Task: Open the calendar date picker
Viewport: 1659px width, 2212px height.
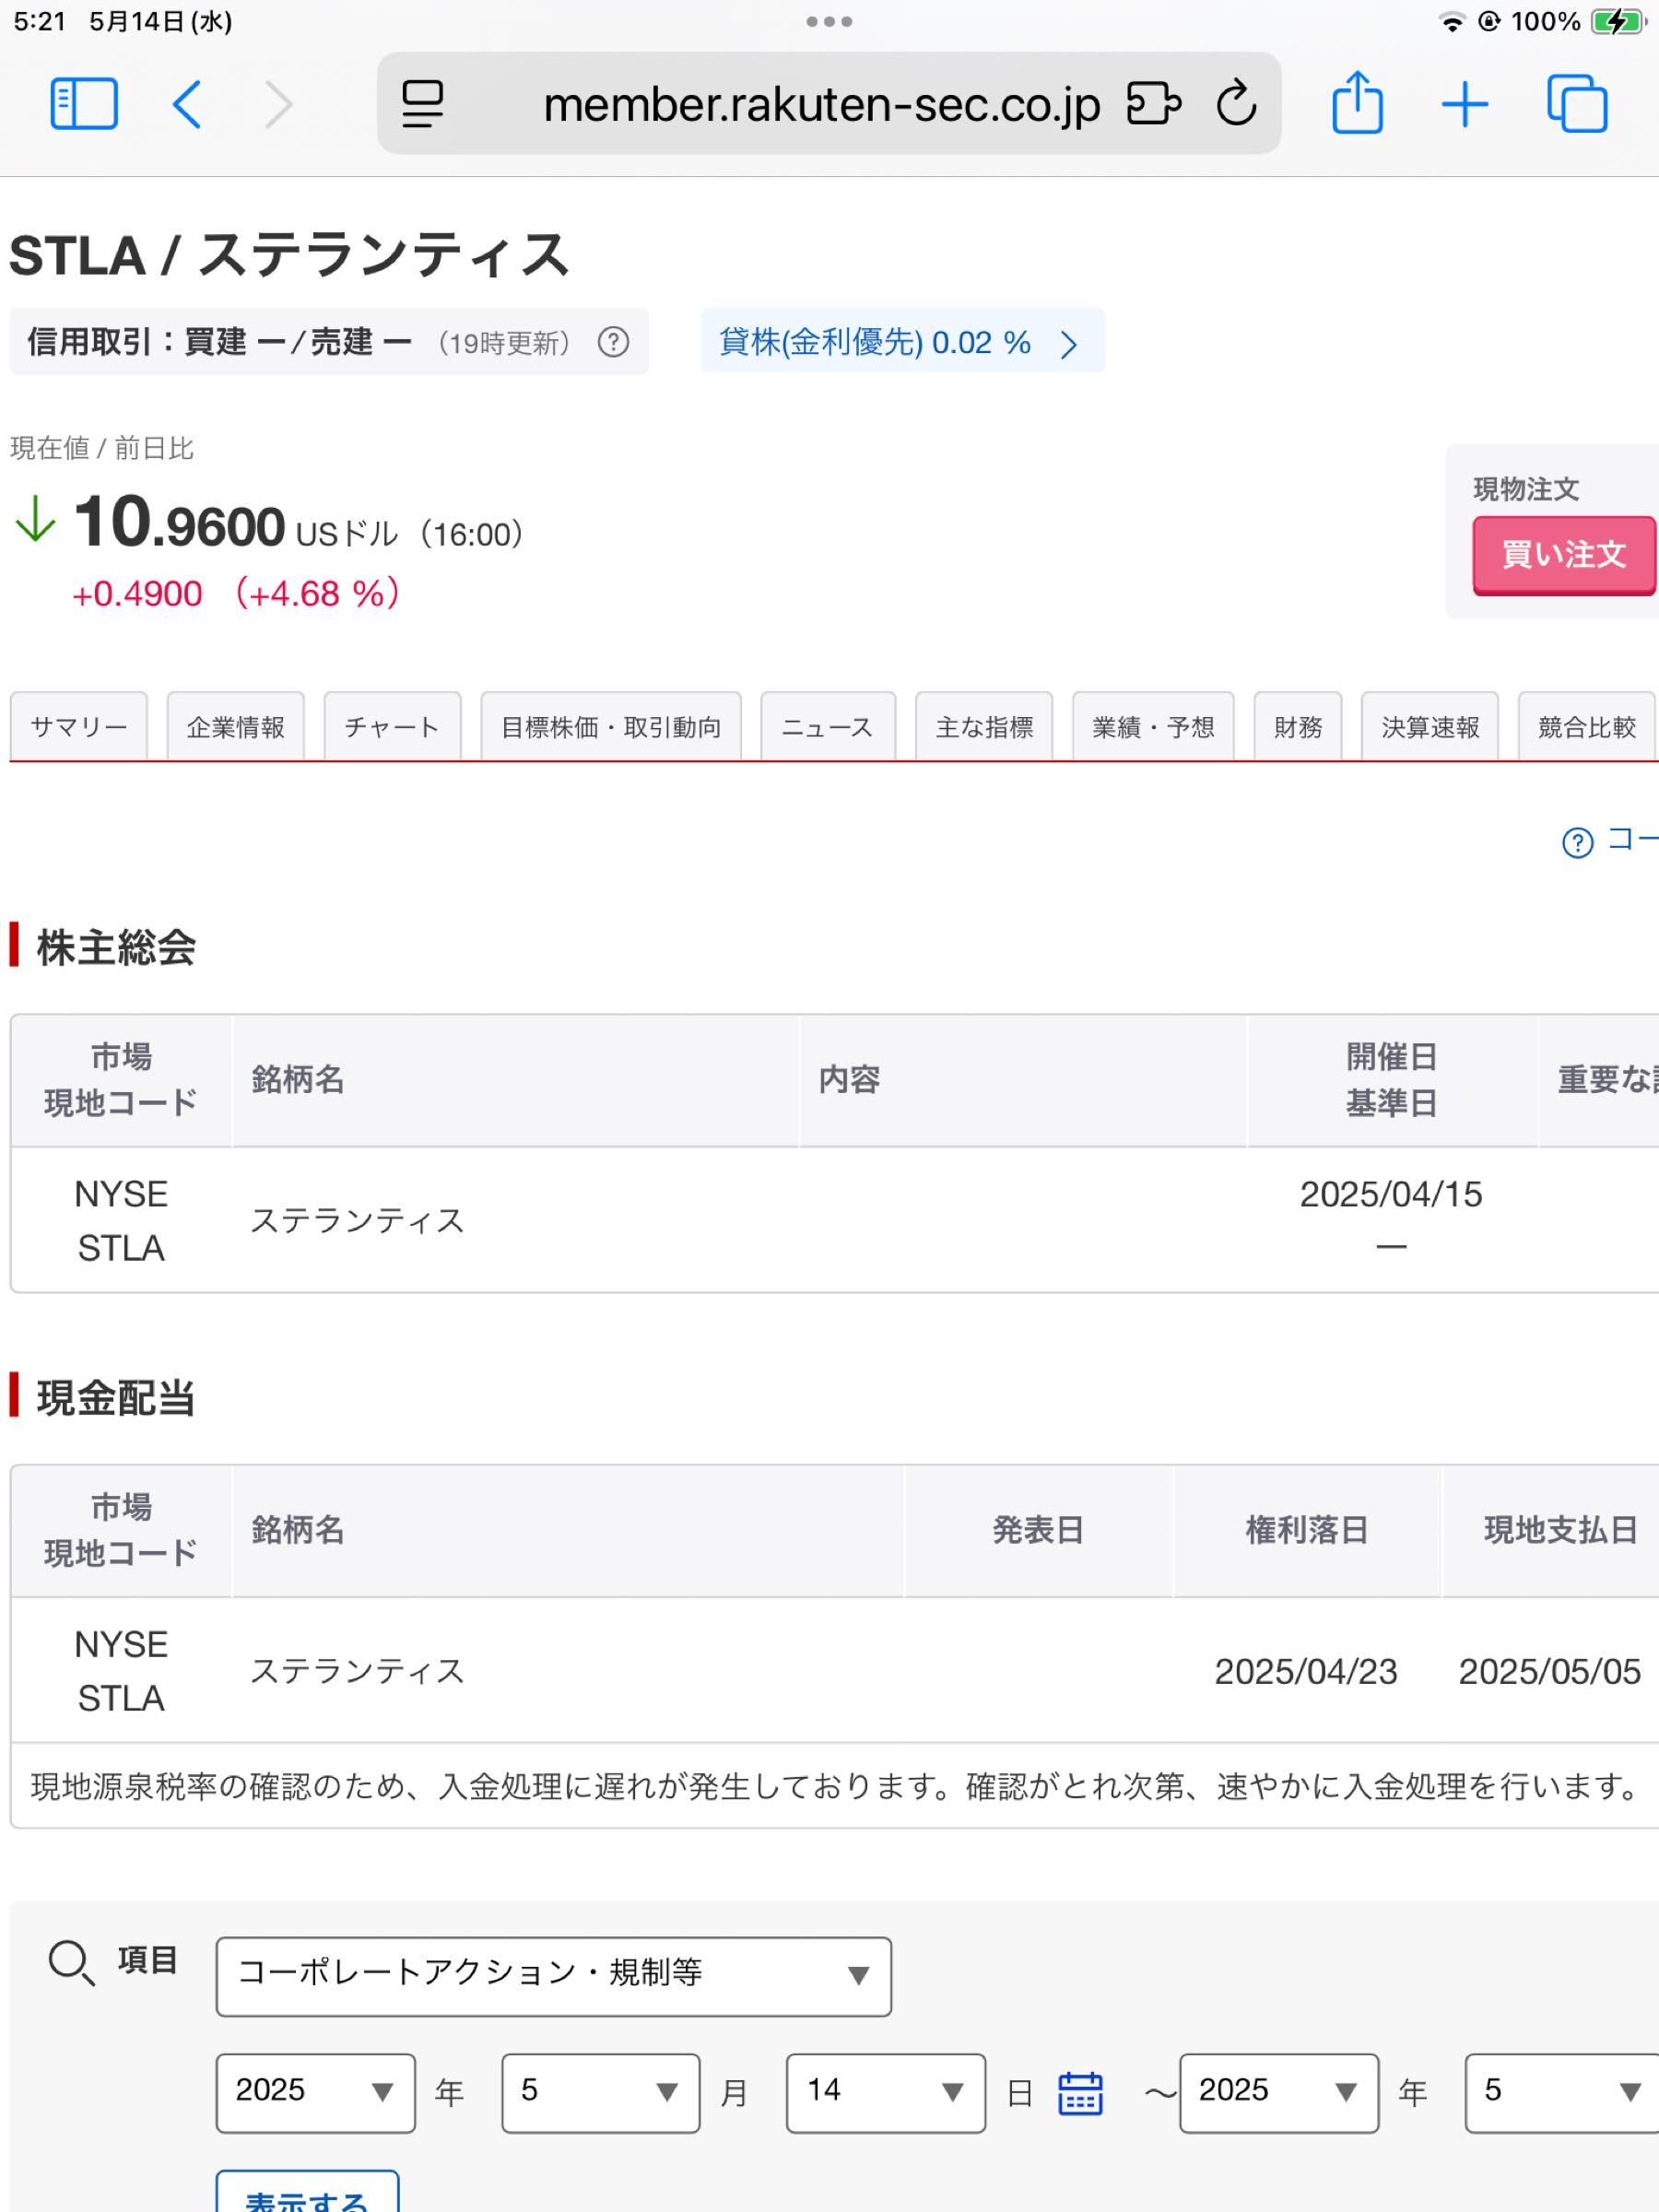Action: click(1081, 2094)
